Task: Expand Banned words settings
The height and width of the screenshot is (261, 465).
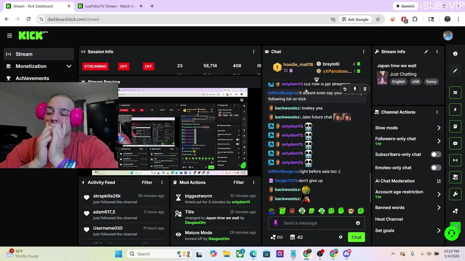Action: coord(408,208)
